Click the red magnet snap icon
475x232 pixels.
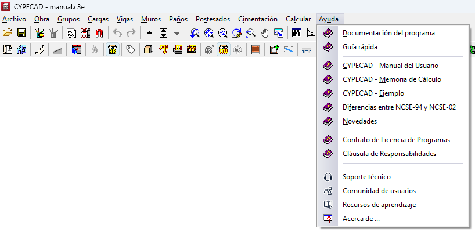(x=100, y=33)
